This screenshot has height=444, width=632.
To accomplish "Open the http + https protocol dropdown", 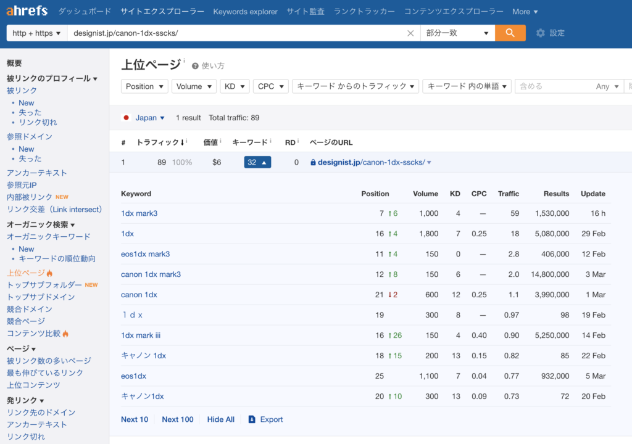I will point(36,33).
